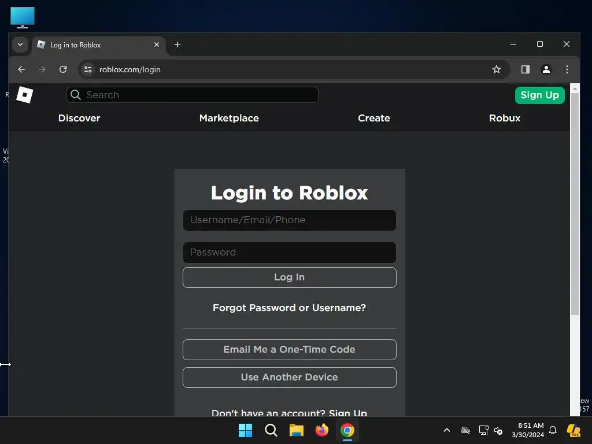Screen dimensions: 592x444
Task: Open the Create menu item
Action: coord(374,118)
